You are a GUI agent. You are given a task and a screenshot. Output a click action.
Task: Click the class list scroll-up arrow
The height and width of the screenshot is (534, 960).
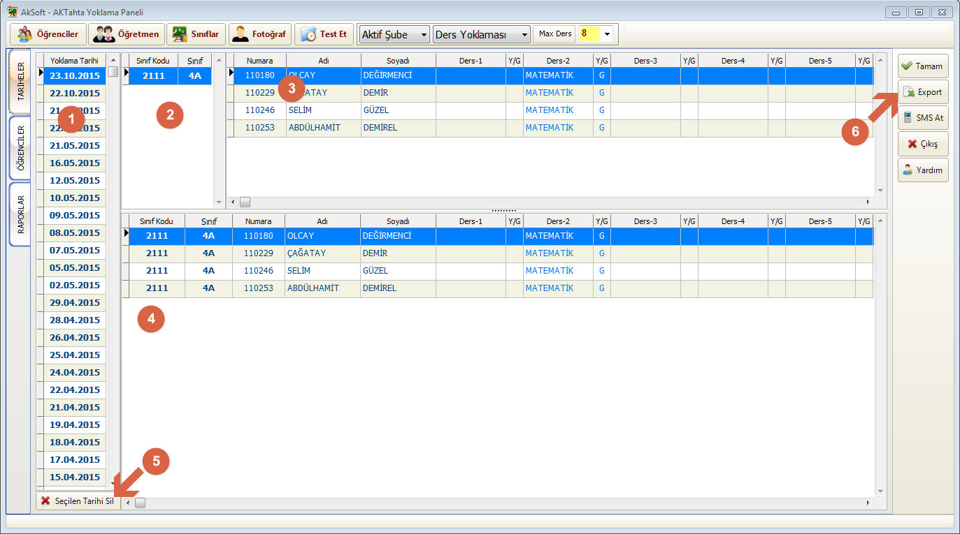[218, 60]
